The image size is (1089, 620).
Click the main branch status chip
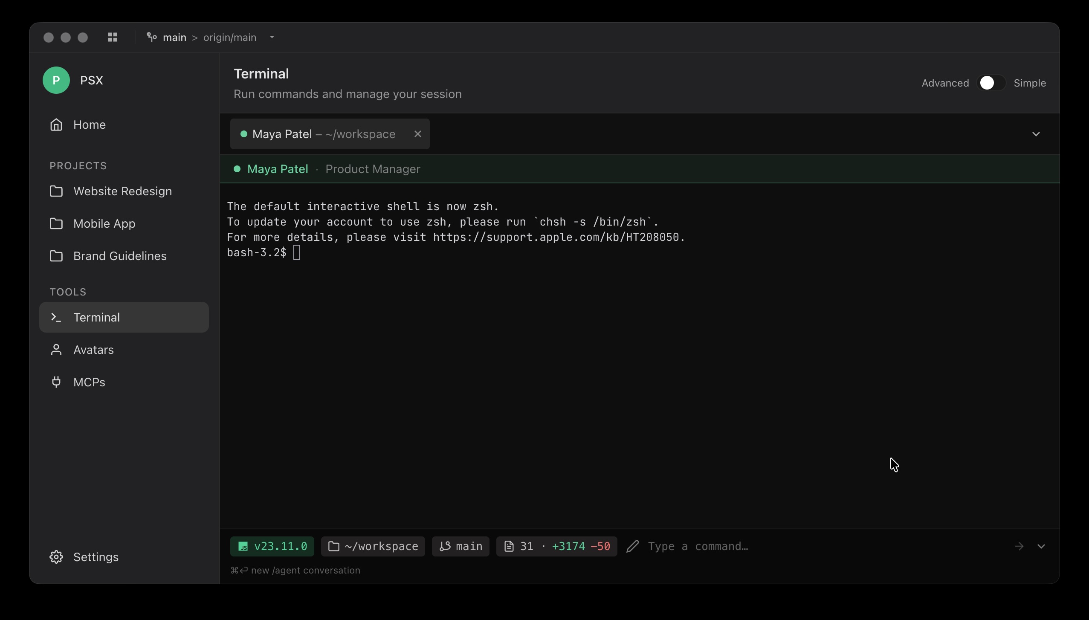461,546
